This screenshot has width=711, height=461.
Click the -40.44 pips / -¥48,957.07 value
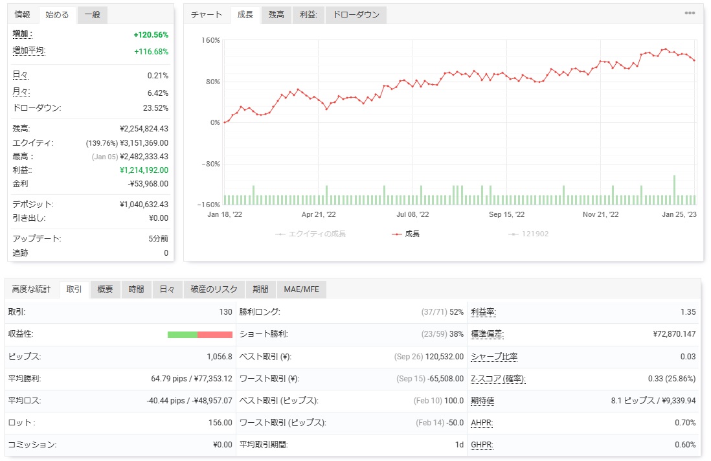(190, 401)
